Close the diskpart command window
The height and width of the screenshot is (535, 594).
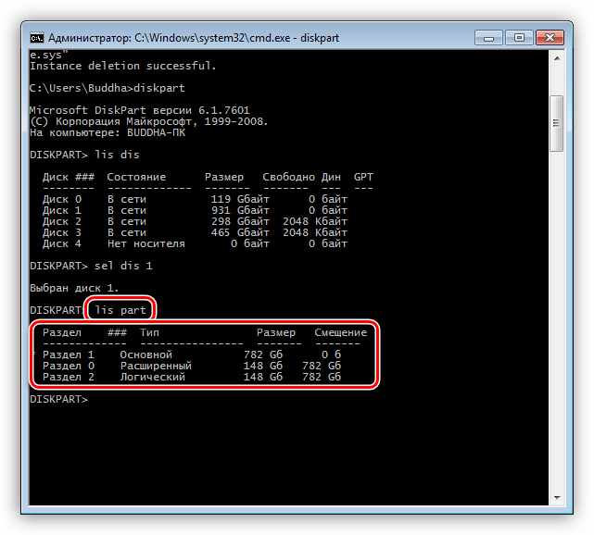pyautogui.click(x=550, y=38)
